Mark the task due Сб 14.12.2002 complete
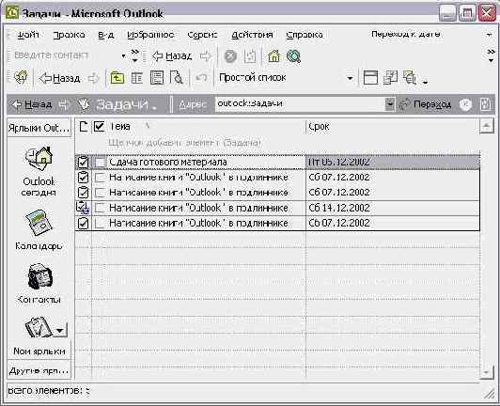This screenshot has height=406, width=500. point(100,208)
